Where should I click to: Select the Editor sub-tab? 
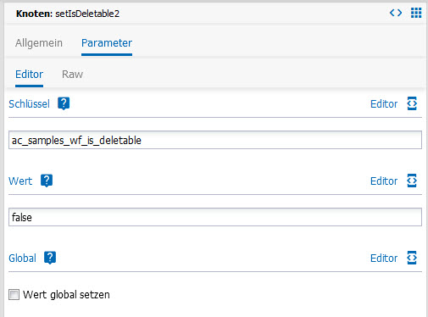pos(29,75)
